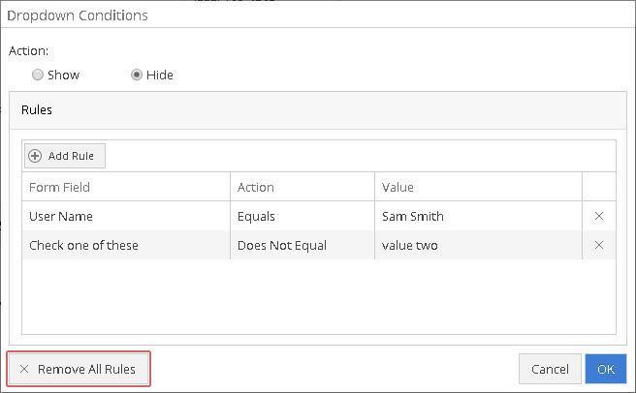The image size is (636, 393).
Task: Click the plus icon on Add Rule
Action: point(35,156)
